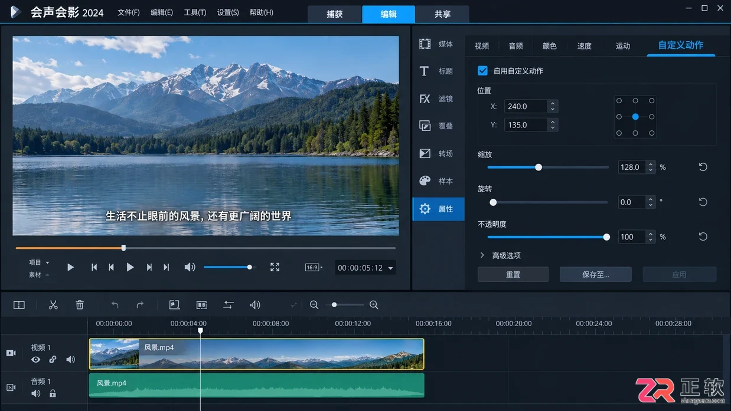This screenshot has width=731, height=411.
Task: Click the timeline zoom slider handle
Action: click(x=334, y=305)
